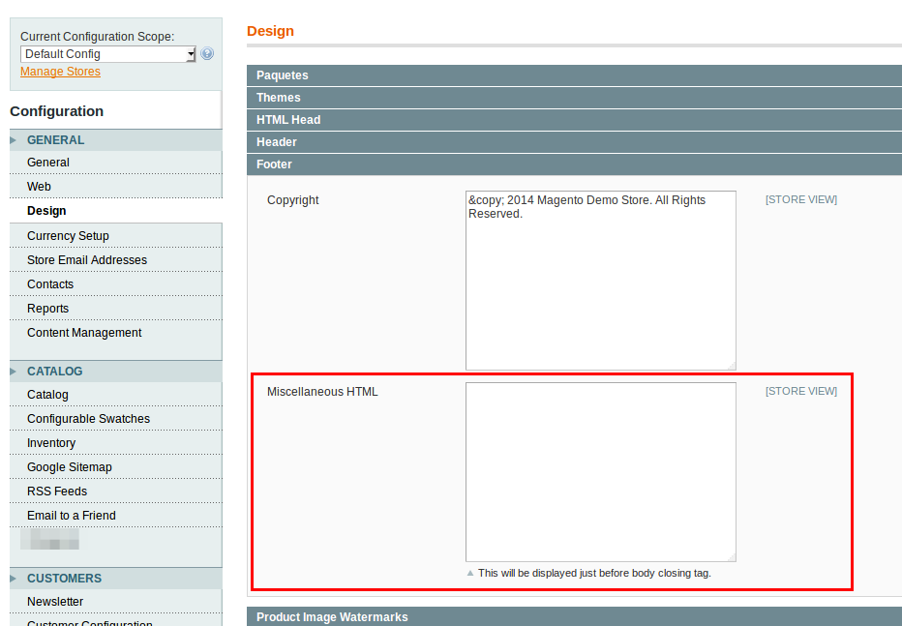This screenshot has height=626, width=902.
Task: Click the Miscellaneous HTML text area
Action: click(600, 471)
